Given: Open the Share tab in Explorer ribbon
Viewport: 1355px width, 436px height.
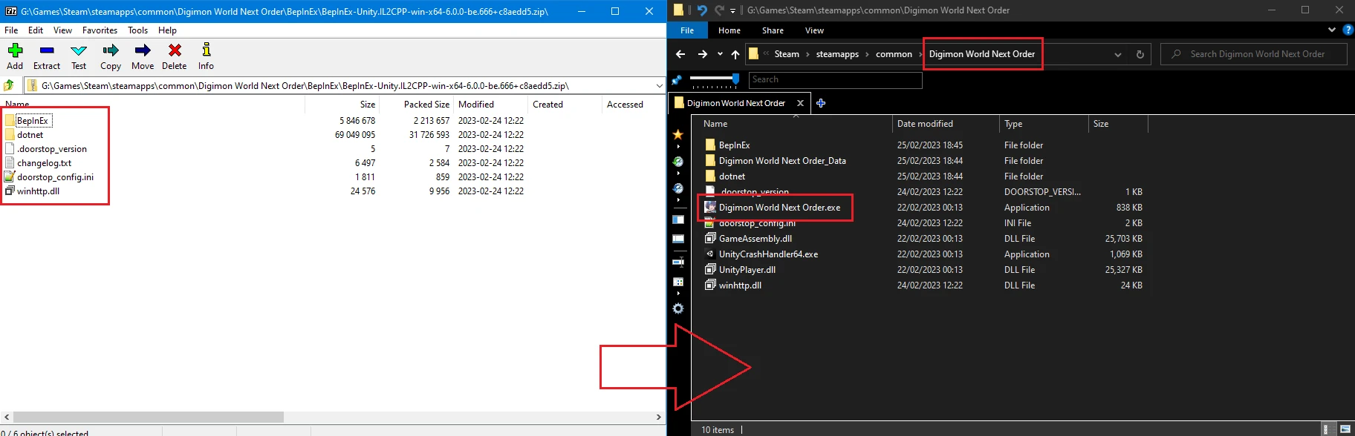Looking at the screenshot, I should click(x=773, y=30).
